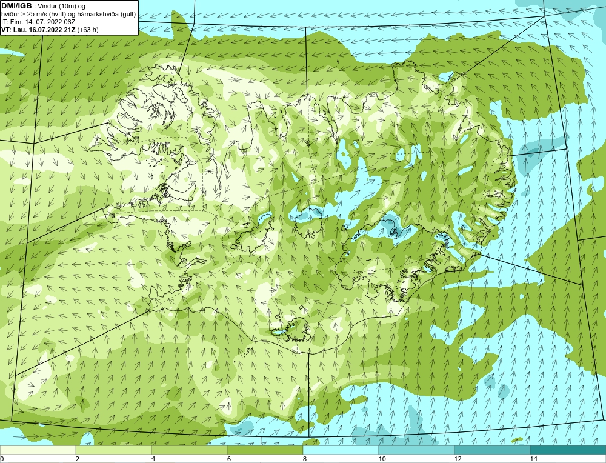The height and width of the screenshot is (463, 606).
Task: Click the darkest teal swatch above 14 m/s
Action: [x=568, y=450]
